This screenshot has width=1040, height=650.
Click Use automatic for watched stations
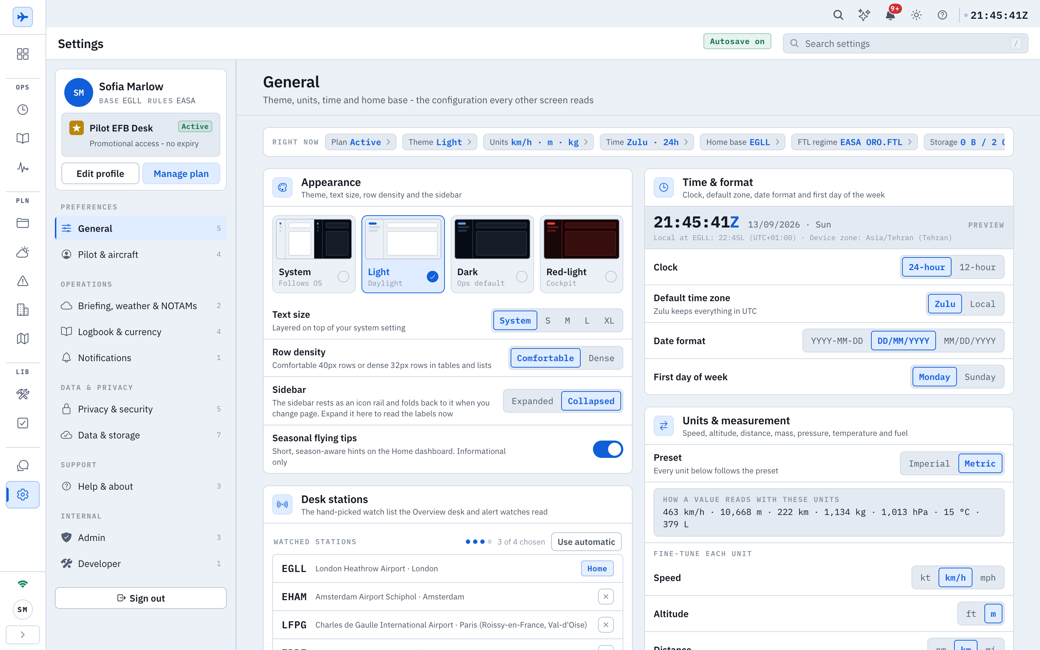[x=586, y=542]
